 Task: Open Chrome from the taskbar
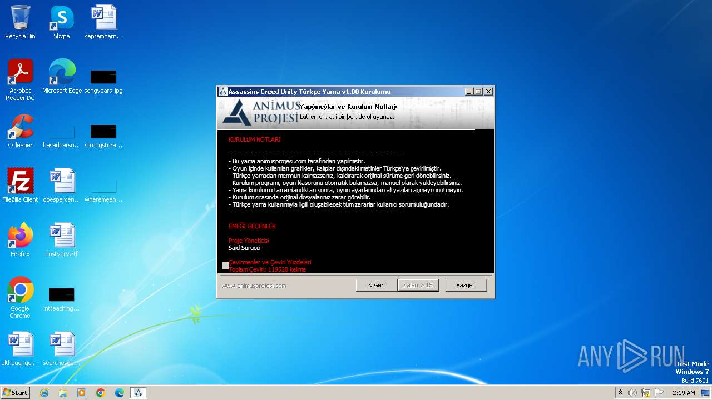pyautogui.click(x=101, y=393)
